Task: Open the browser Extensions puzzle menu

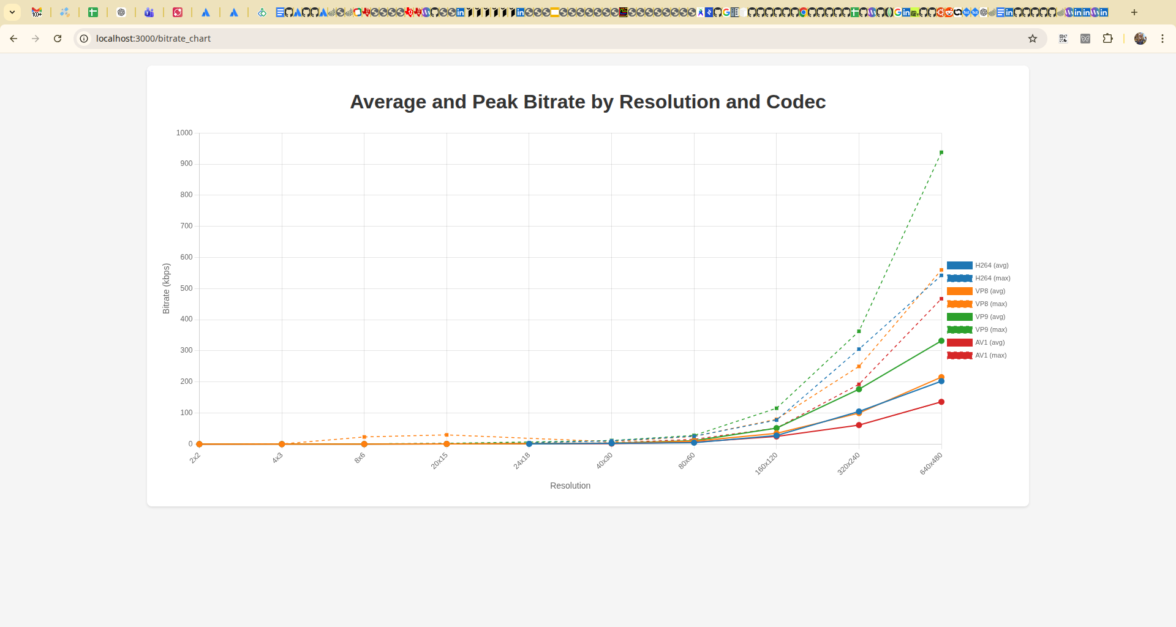Action: click(1107, 39)
